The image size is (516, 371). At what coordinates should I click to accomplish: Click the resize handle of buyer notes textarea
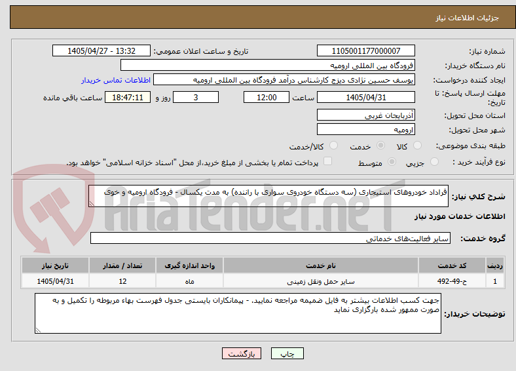(x=38, y=330)
